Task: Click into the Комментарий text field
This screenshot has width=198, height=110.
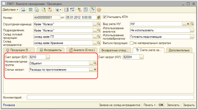Action: (109, 97)
